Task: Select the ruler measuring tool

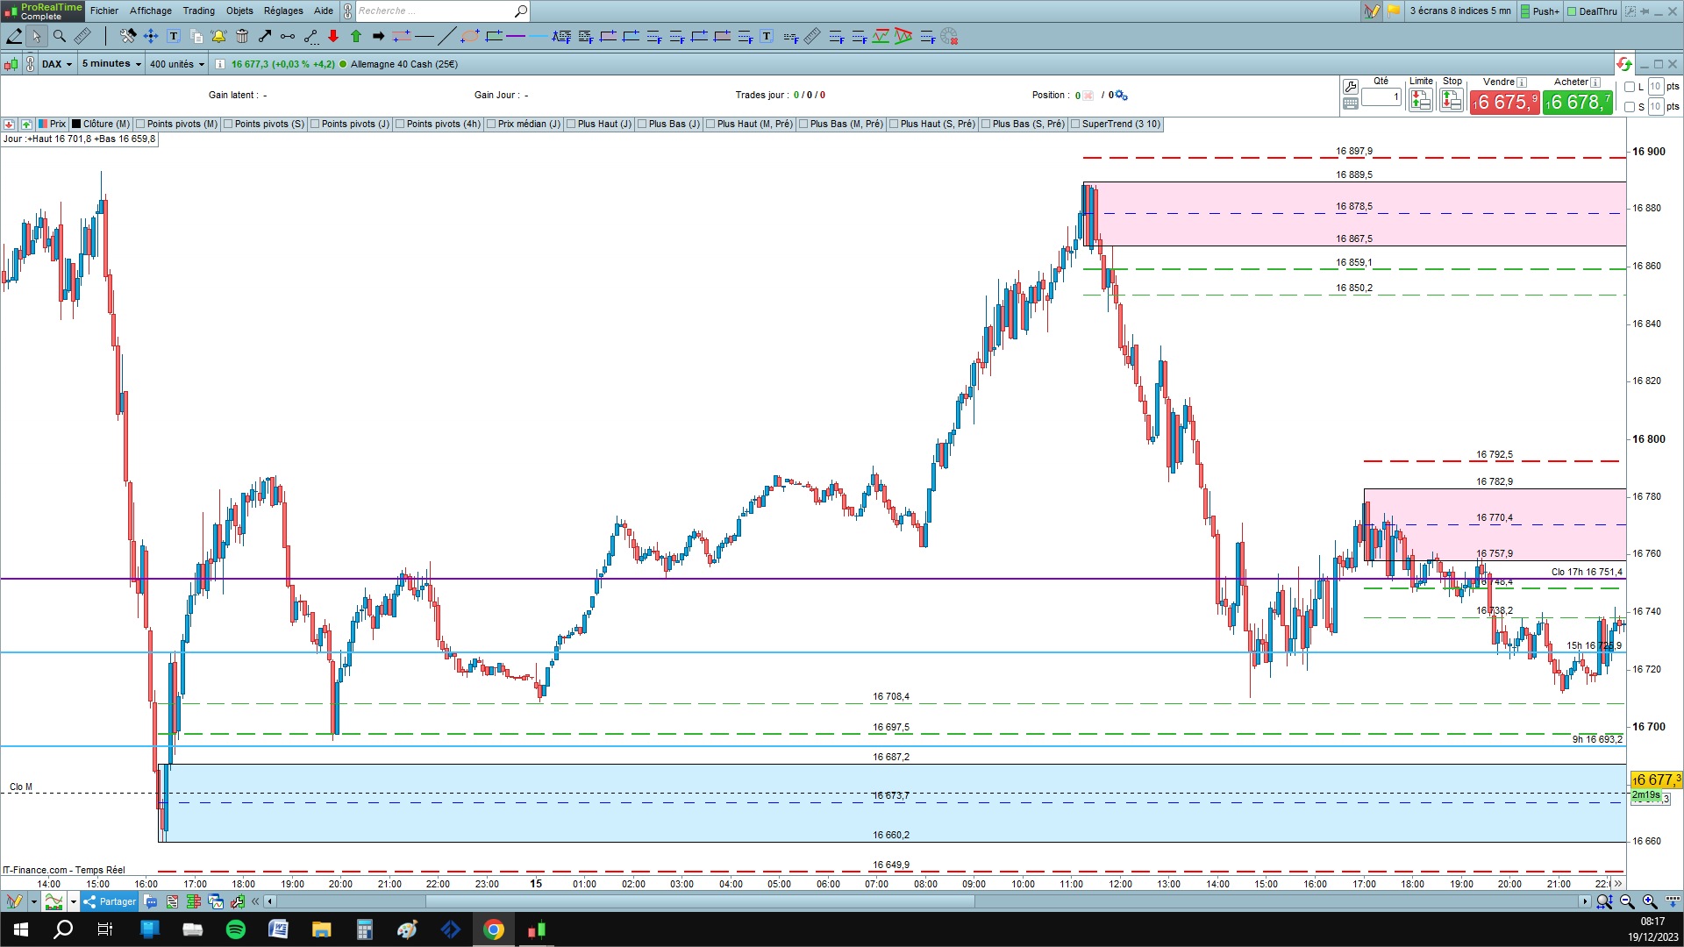Action: (x=82, y=36)
